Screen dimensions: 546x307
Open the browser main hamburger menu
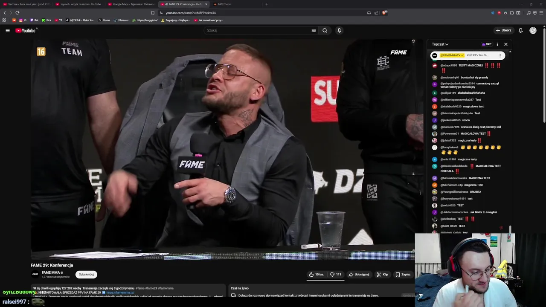(541, 13)
